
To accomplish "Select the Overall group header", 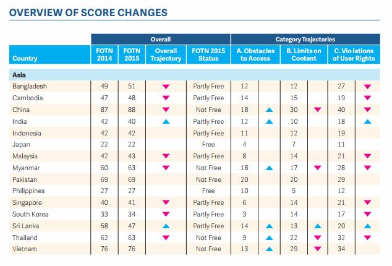I will 161,38.
